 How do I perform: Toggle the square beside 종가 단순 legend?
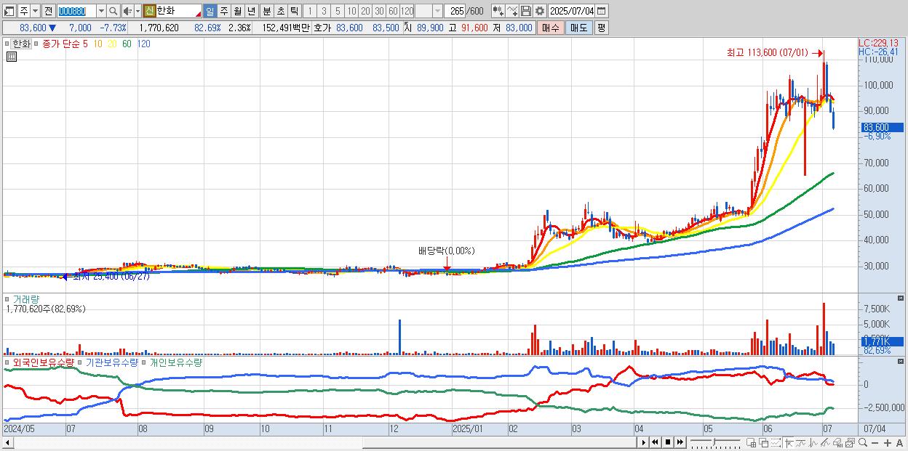click(x=37, y=44)
